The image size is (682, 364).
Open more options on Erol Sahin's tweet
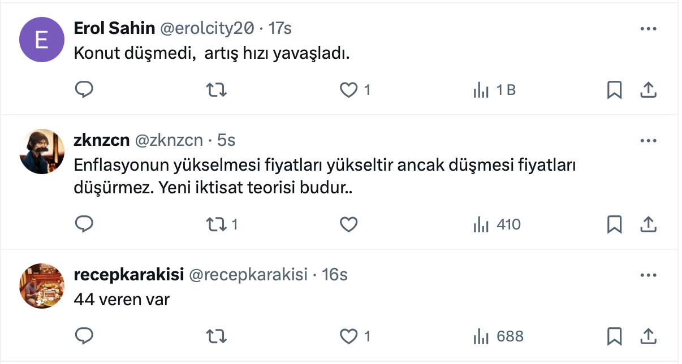pyautogui.click(x=648, y=28)
